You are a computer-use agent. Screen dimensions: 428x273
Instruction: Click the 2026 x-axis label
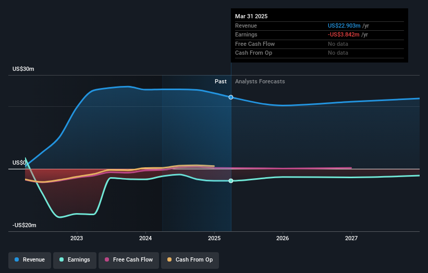pyautogui.click(x=283, y=239)
